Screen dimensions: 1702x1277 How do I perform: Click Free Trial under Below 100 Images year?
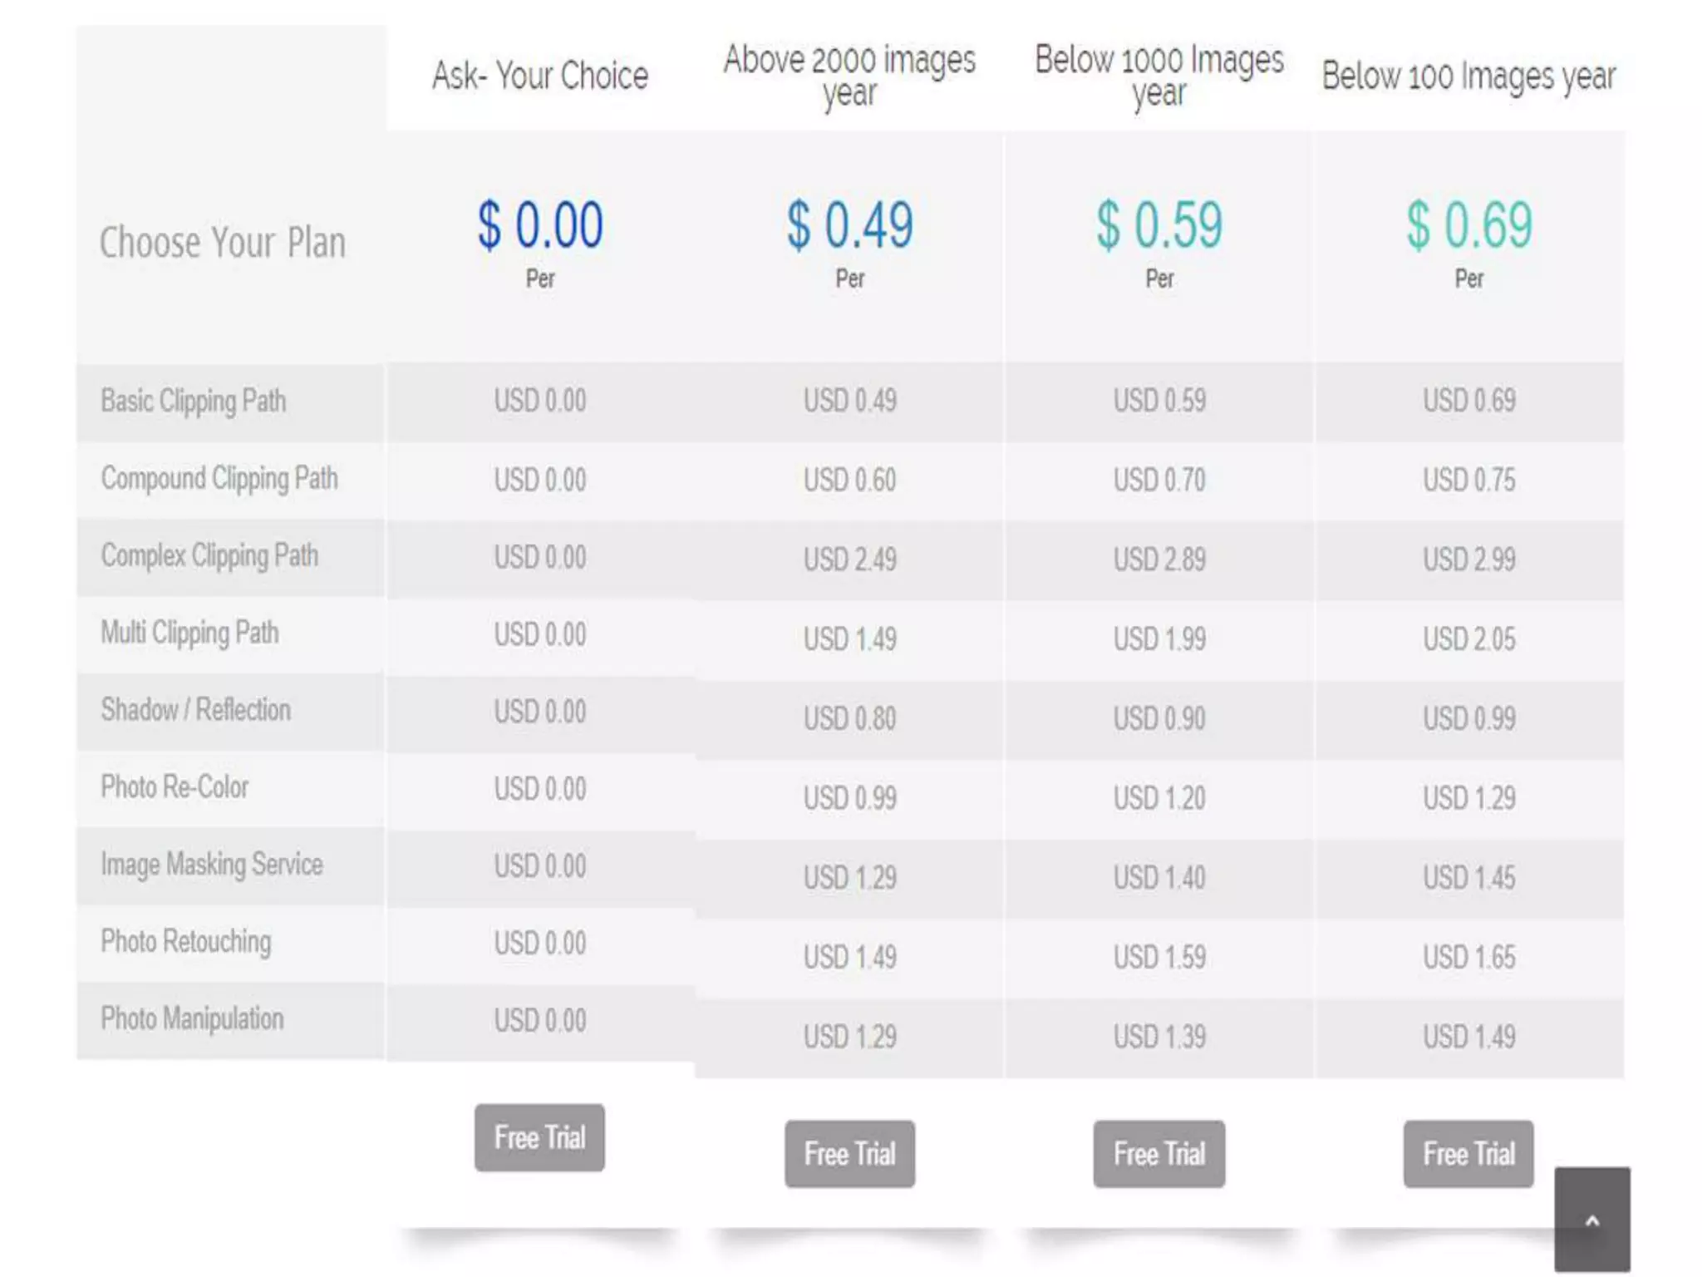(x=1468, y=1154)
